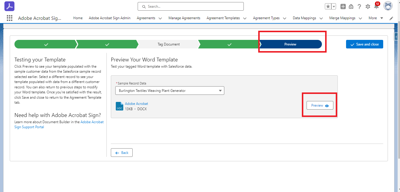Image resolution: width=400 pixels, height=192 pixels.
Task: Open the user profile avatar
Action: [388, 6]
